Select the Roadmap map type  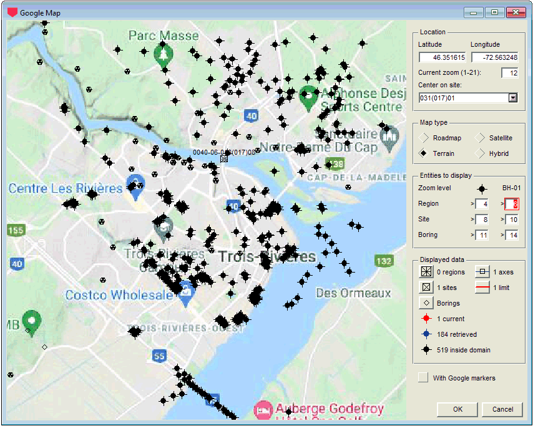point(424,138)
